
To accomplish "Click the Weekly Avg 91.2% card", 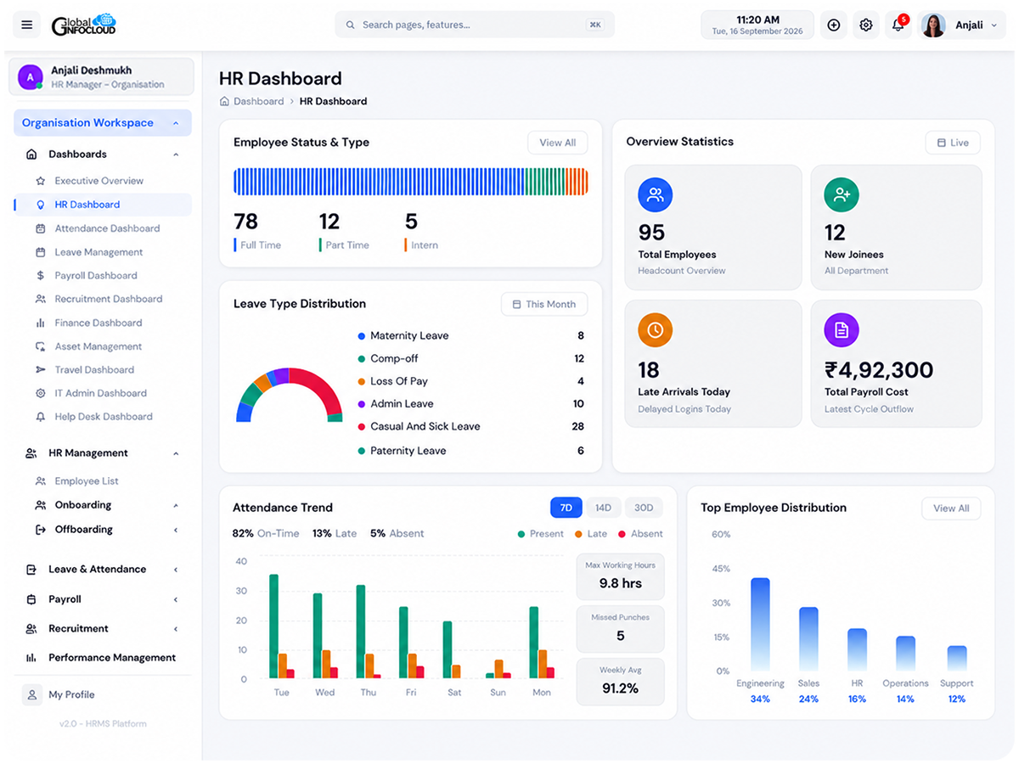I will (620, 682).
